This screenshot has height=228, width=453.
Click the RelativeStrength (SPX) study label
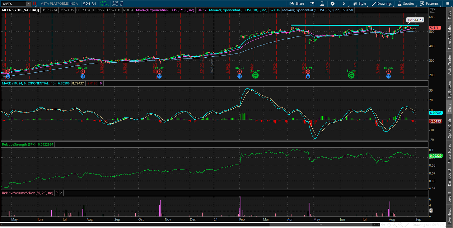pyautogui.click(x=19, y=145)
